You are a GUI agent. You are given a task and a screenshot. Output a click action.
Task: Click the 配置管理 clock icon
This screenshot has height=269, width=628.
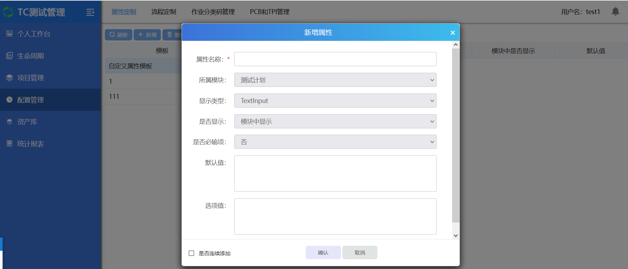(9, 100)
